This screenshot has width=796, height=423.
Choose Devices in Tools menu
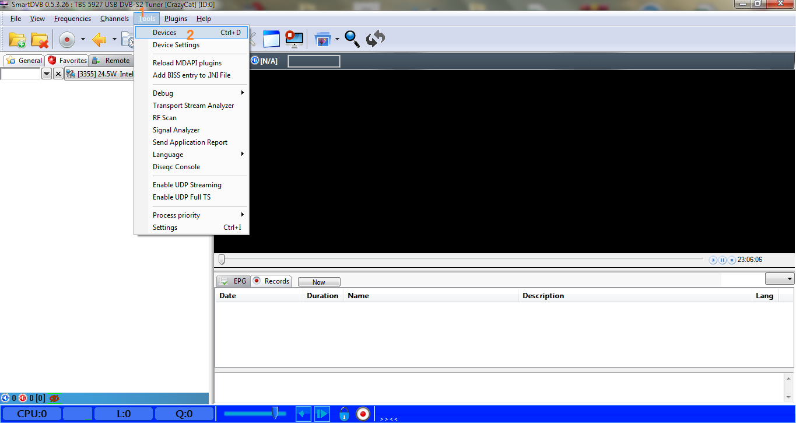192,33
